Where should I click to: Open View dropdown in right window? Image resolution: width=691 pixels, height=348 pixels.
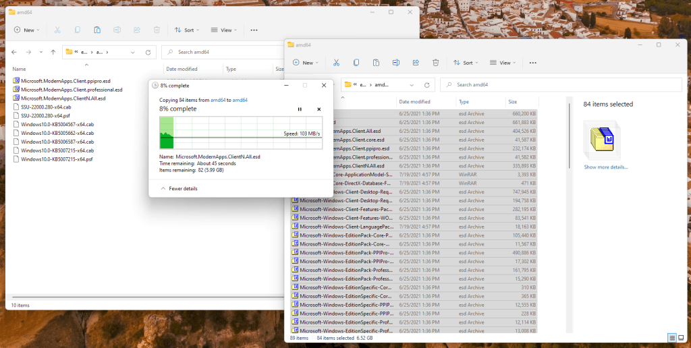tap(503, 63)
